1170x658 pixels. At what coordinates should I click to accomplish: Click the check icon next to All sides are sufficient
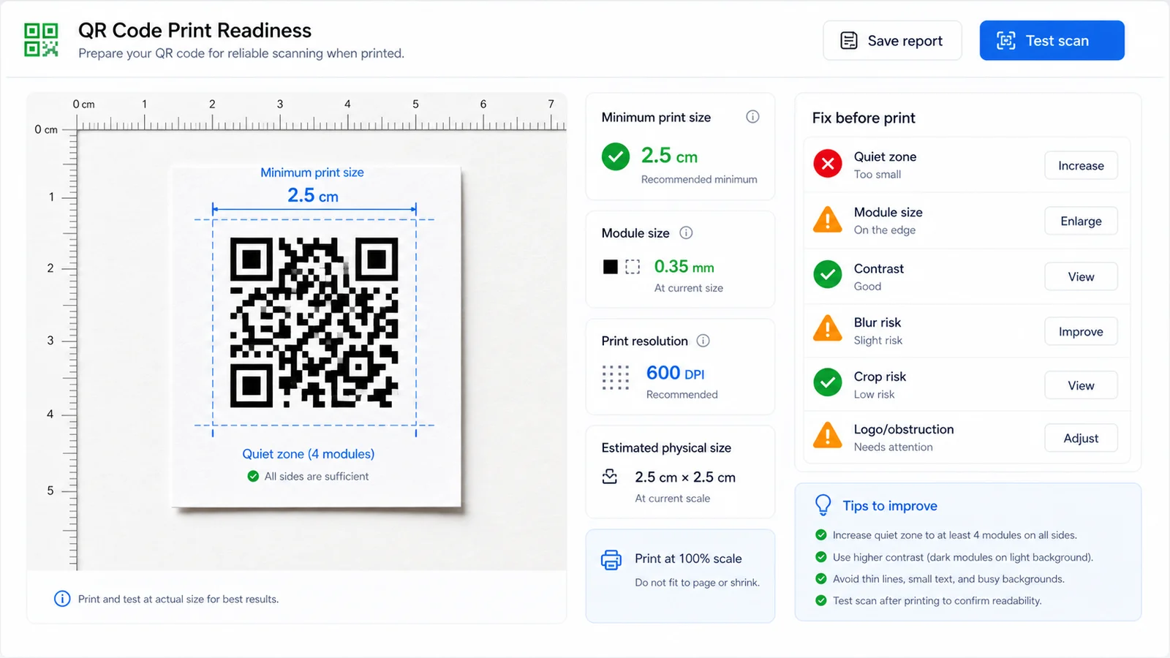click(x=253, y=477)
